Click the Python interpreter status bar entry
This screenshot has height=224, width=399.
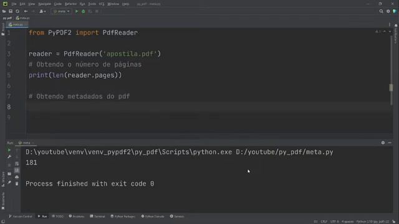(373, 222)
